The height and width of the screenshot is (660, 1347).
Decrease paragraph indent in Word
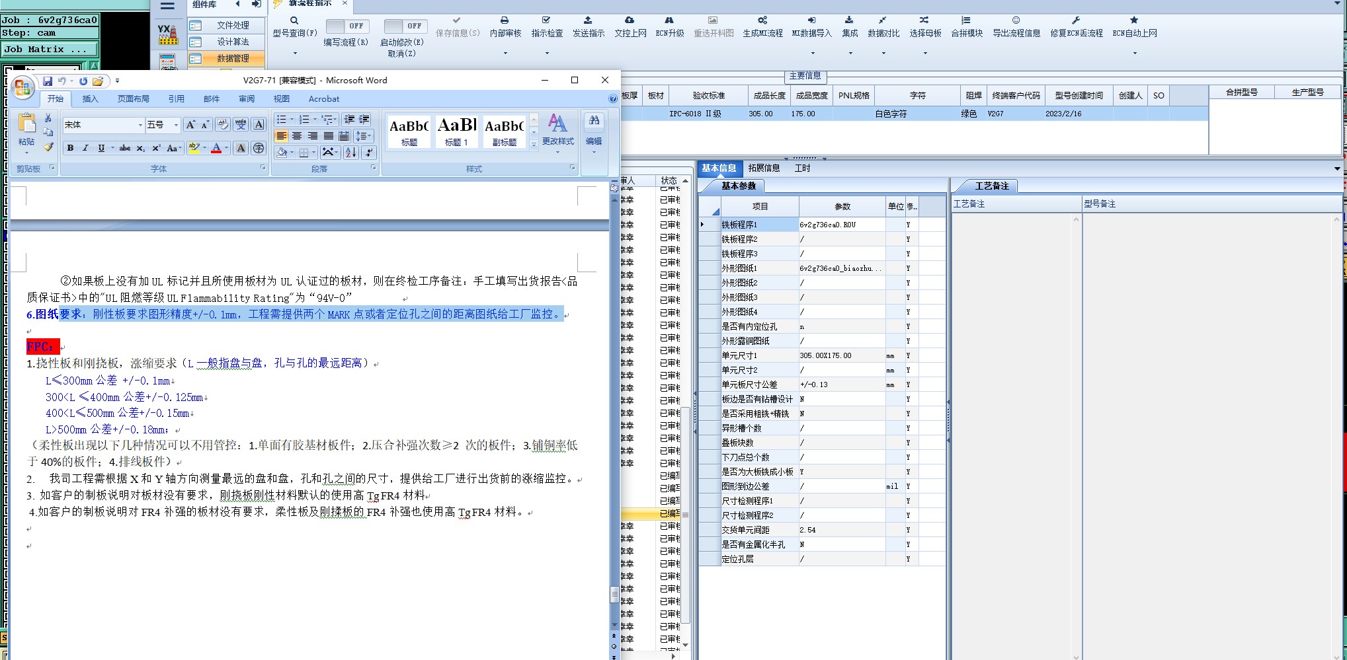pyautogui.click(x=348, y=120)
